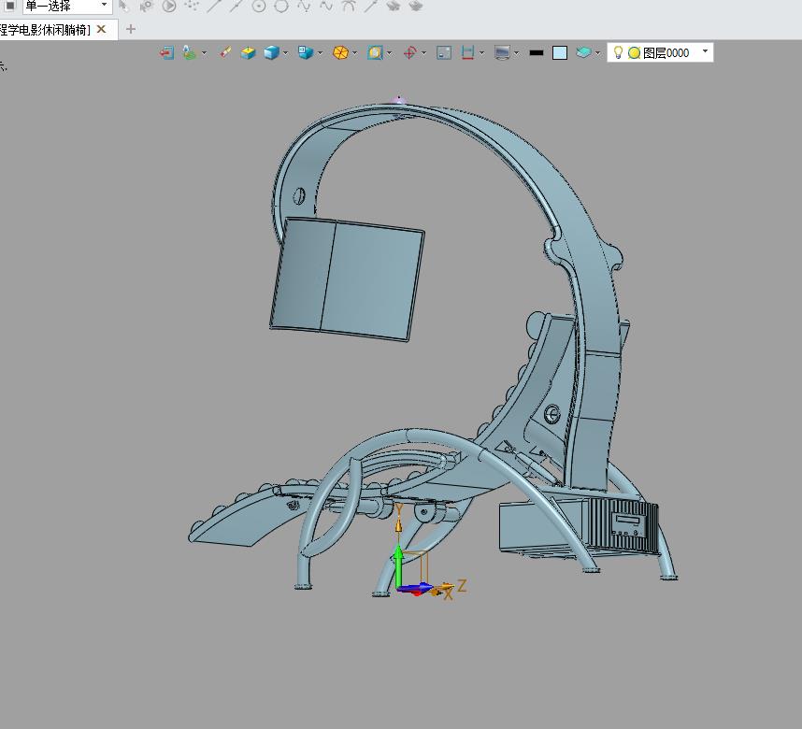Click the circle-with-center-dot tool icon
Viewport: 802px width, 729px height.
click(259, 6)
